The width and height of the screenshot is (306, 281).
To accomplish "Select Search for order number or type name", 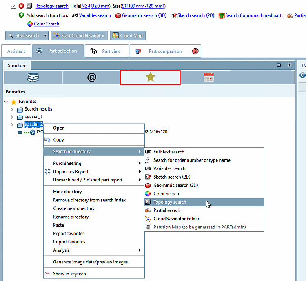I will (x=204, y=160).
